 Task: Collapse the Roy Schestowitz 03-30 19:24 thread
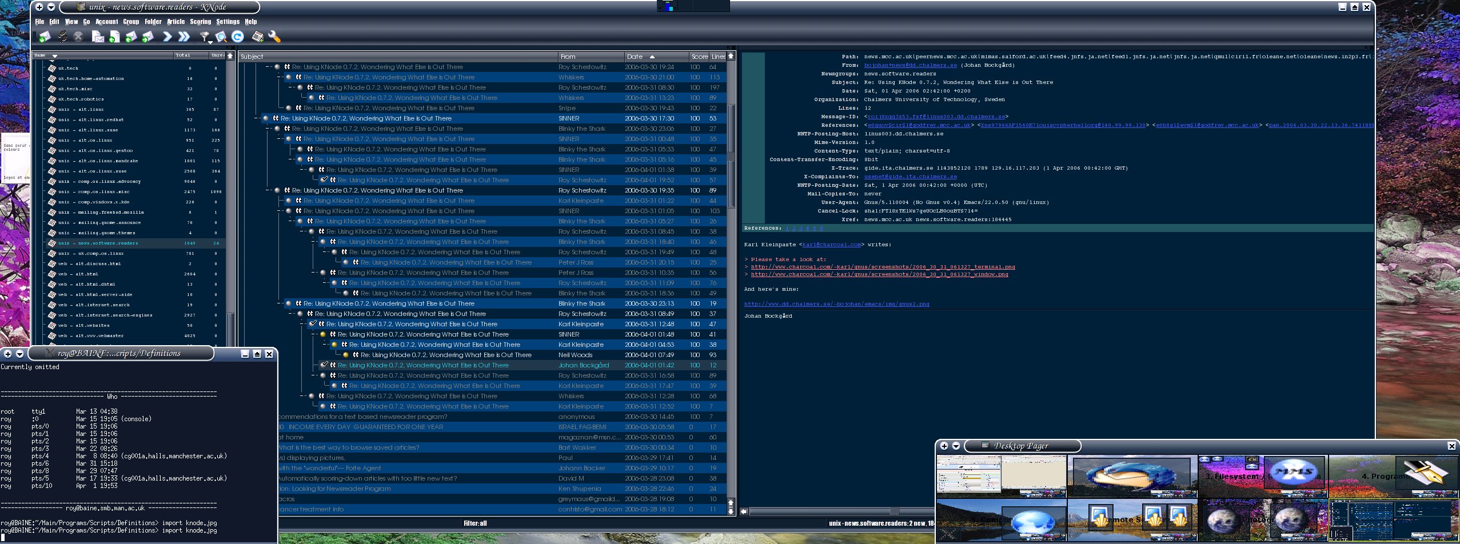267,67
